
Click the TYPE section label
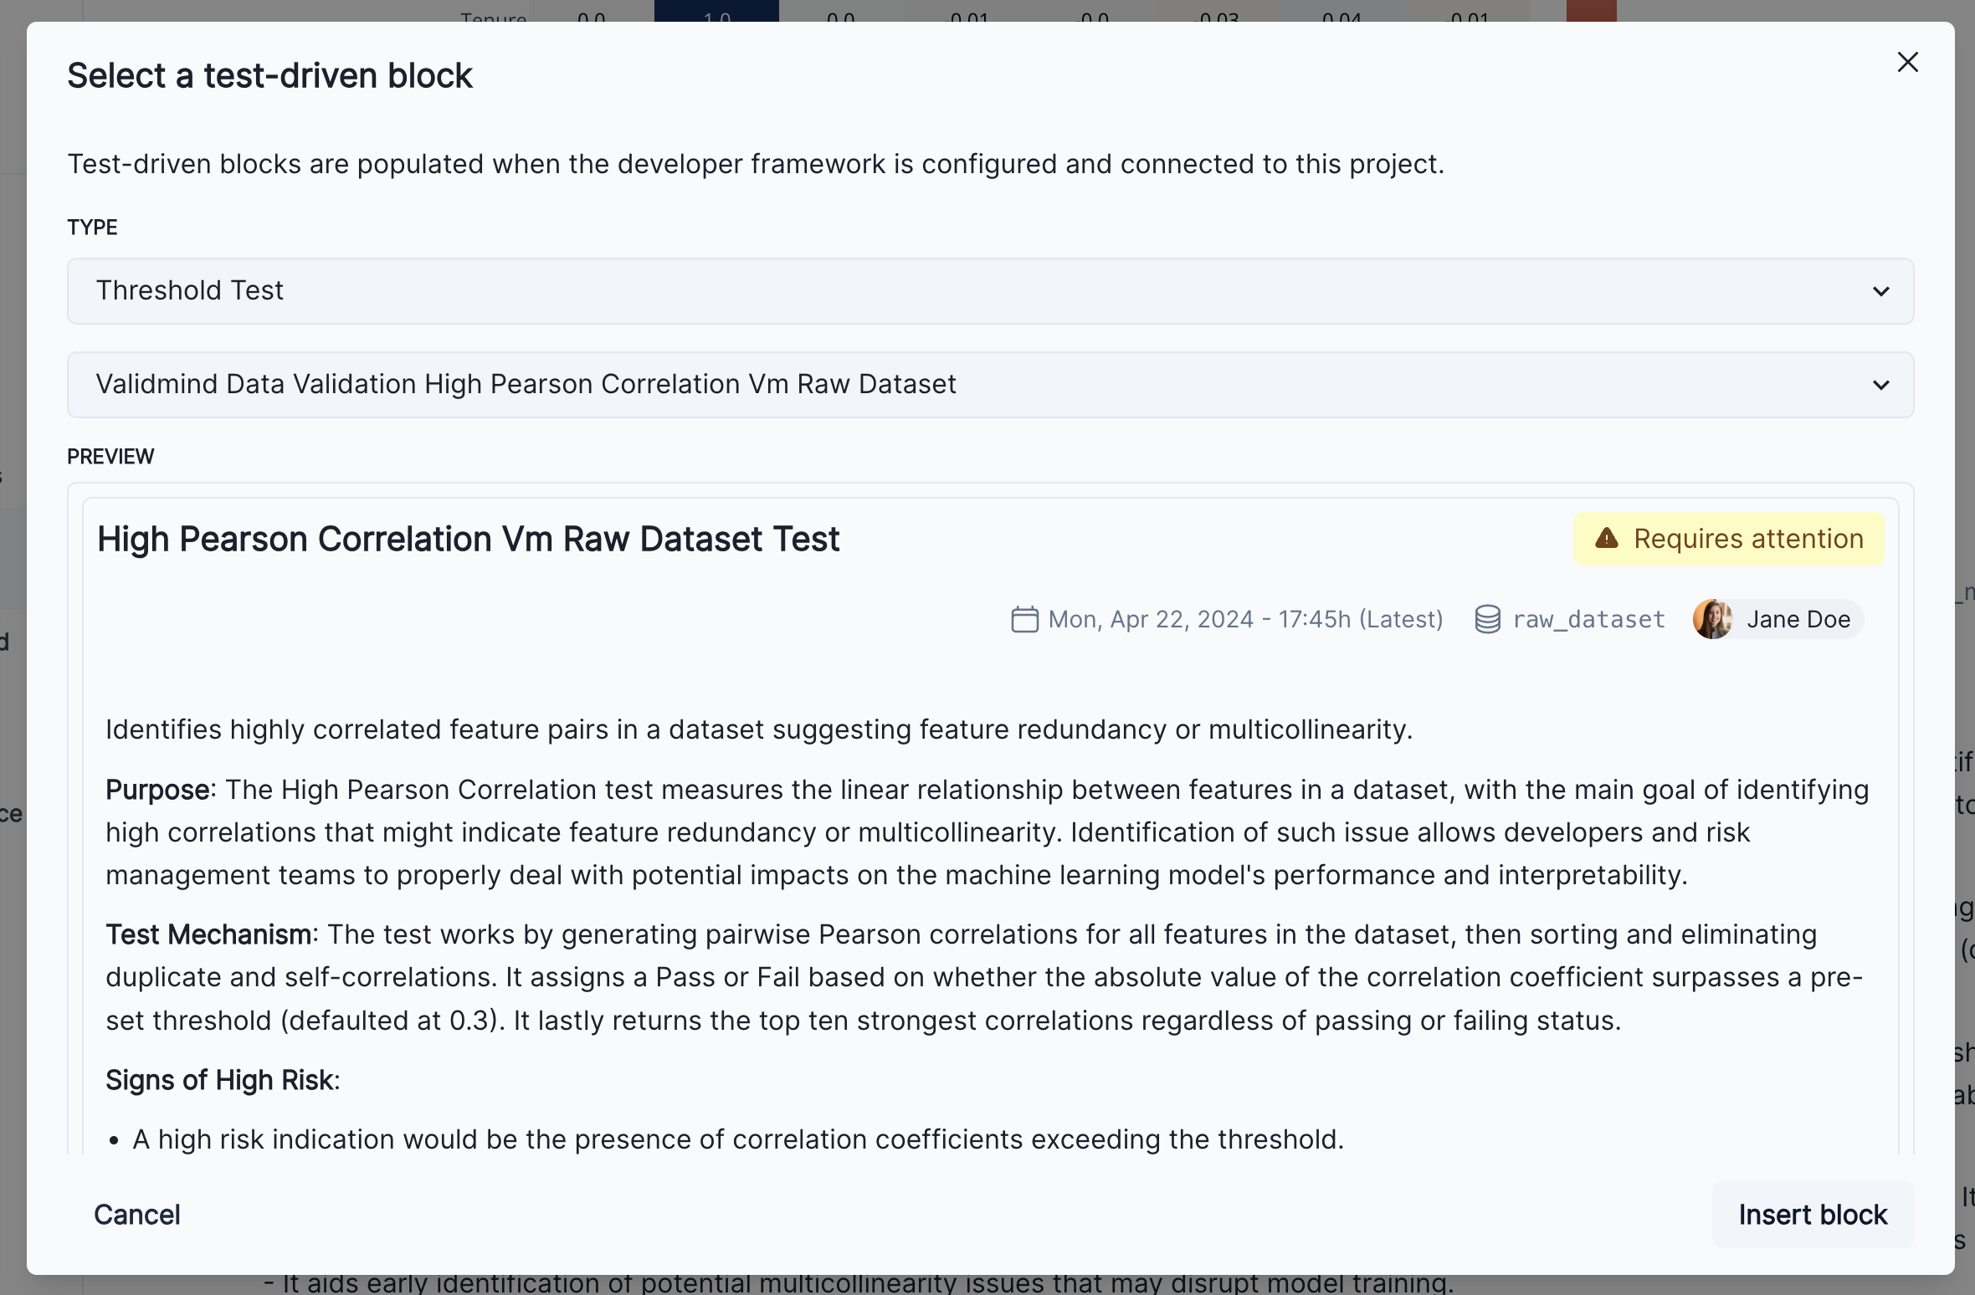pos(92,226)
